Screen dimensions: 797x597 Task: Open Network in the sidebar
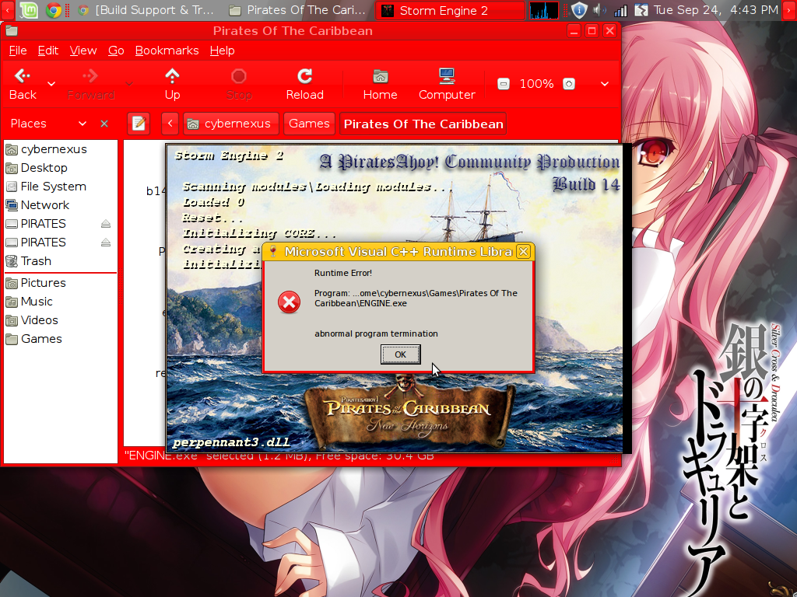pos(61,205)
